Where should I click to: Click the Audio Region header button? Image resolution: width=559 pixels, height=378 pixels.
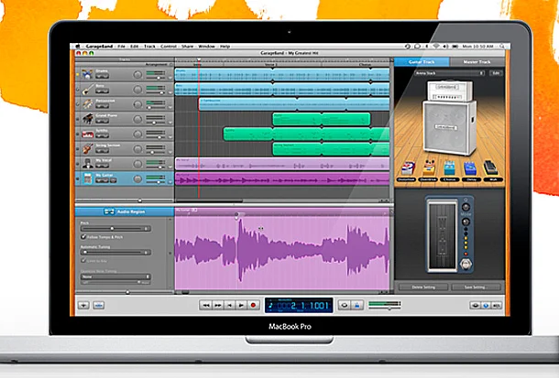coord(125,211)
